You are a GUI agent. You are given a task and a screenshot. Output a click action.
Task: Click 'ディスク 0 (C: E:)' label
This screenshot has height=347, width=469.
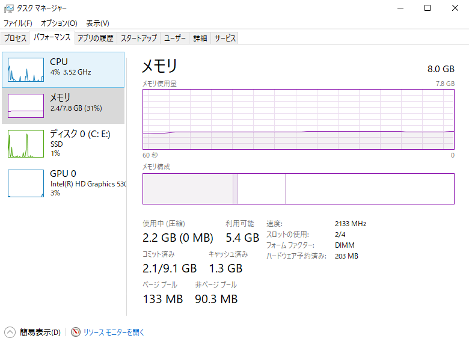80,134
